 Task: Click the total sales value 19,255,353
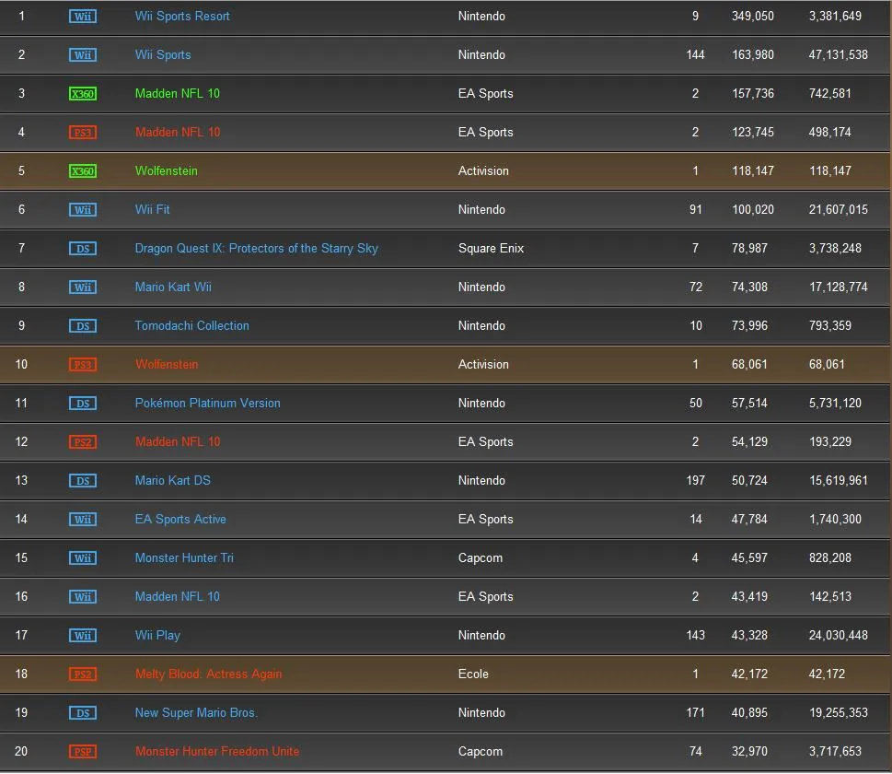(838, 713)
